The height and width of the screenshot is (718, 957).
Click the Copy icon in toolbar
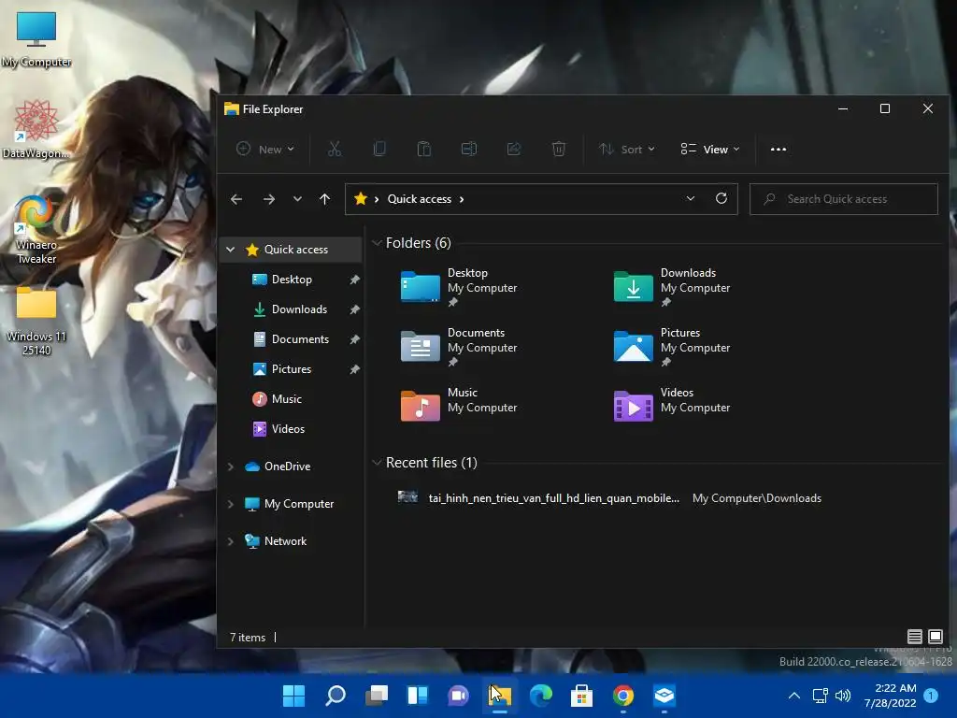pos(379,149)
